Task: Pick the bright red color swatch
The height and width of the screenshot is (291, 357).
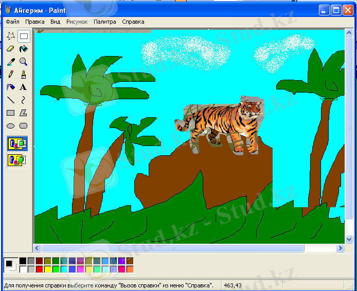Action: [x=40, y=269]
